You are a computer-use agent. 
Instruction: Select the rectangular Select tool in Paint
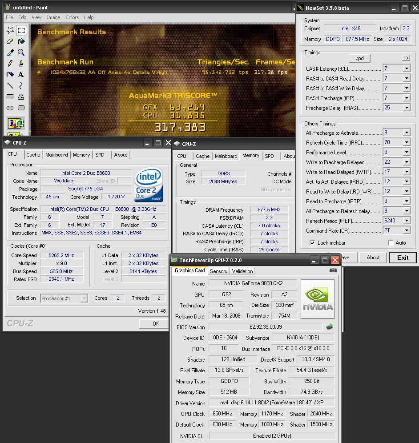coord(21,30)
